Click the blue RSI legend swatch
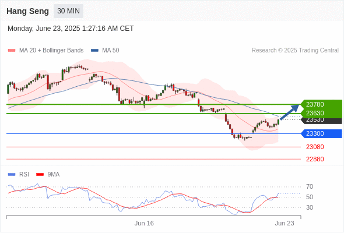 (12, 175)
